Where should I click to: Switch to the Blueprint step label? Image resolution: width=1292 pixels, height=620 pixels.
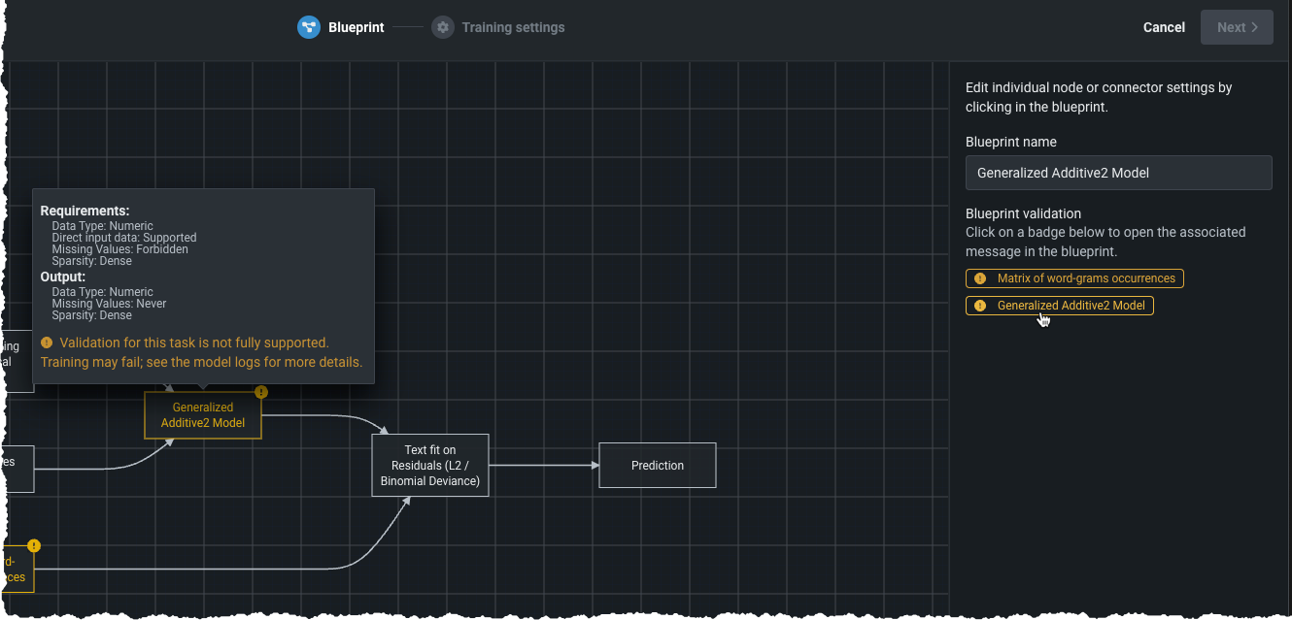tap(356, 27)
